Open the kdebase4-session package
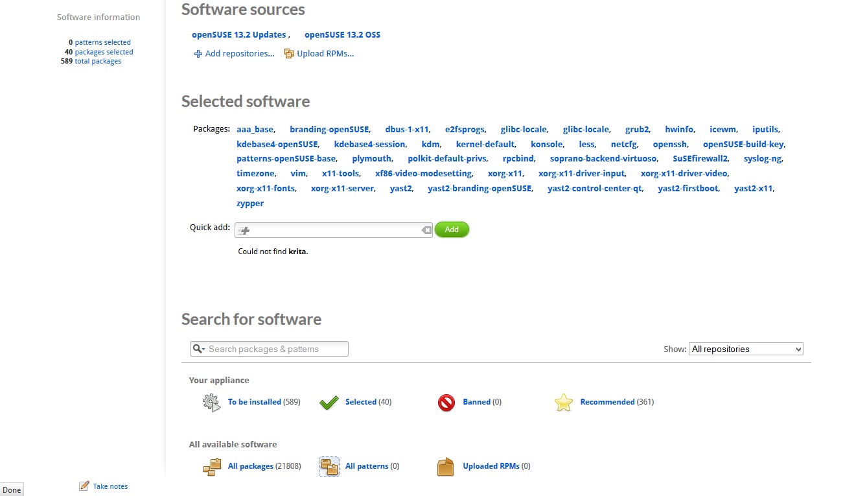This screenshot has height=496, width=867. pyautogui.click(x=369, y=145)
